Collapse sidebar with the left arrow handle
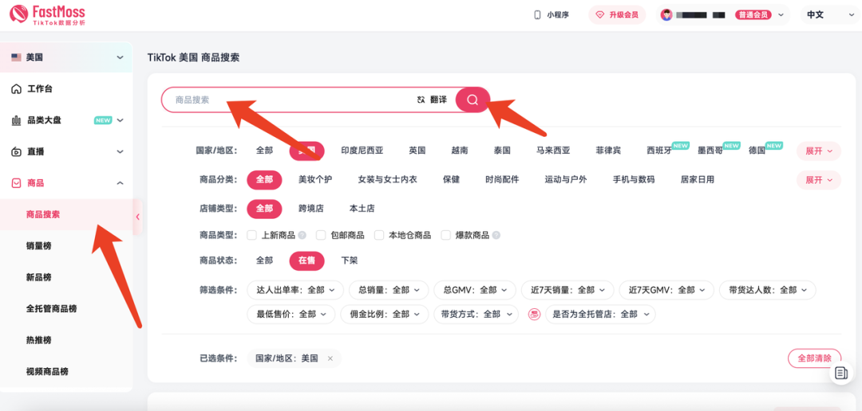The height and width of the screenshot is (411, 862). pos(137,216)
